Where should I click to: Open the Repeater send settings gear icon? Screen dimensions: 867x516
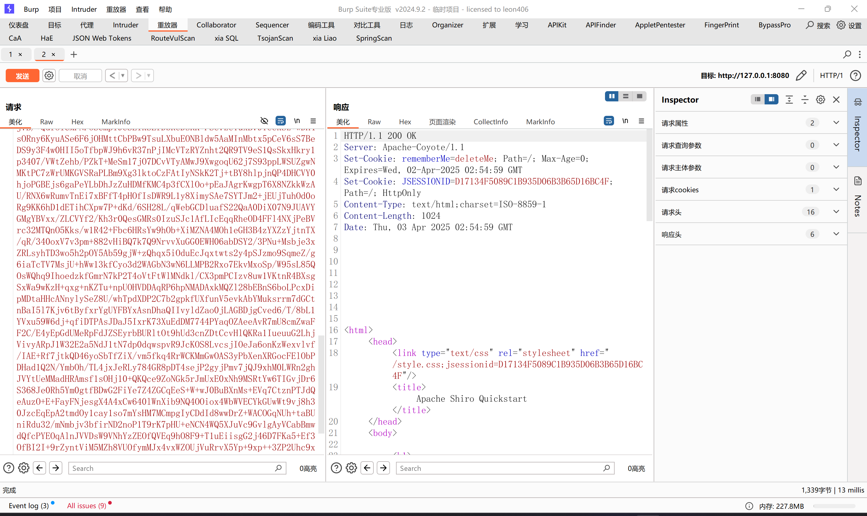pos(49,76)
